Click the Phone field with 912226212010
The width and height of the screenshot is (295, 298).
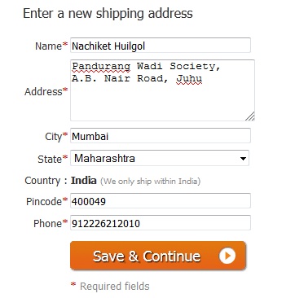pyautogui.click(x=161, y=223)
